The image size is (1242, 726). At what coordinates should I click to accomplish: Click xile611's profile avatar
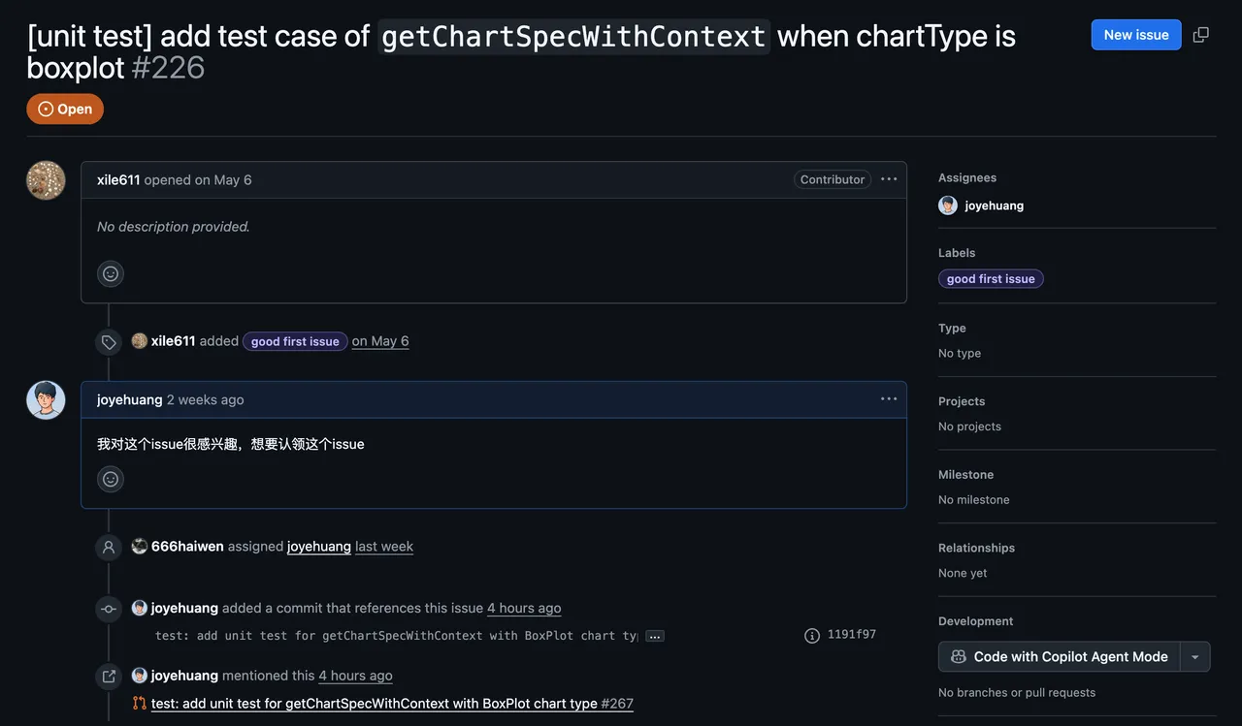click(x=46, y=180)
